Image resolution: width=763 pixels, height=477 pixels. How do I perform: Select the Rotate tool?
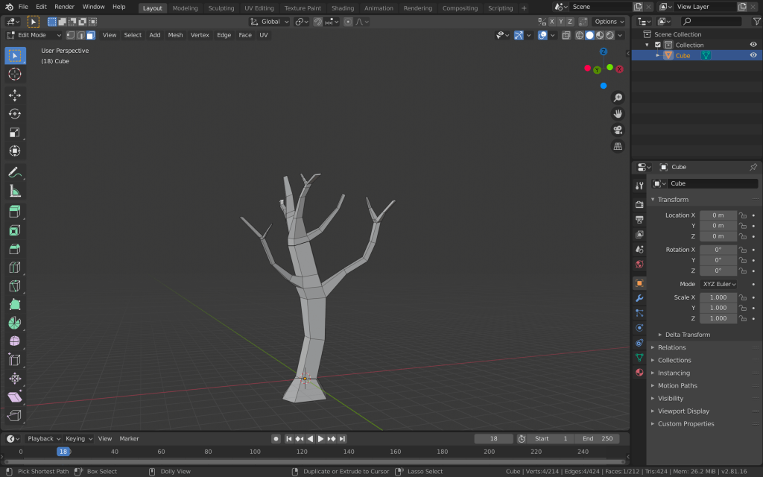pyautogui.click(x=15, y=113)
